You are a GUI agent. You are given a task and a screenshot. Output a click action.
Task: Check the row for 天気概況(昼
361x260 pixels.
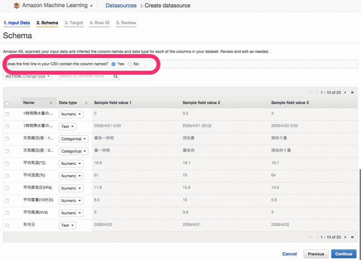(x=7, y=151)
